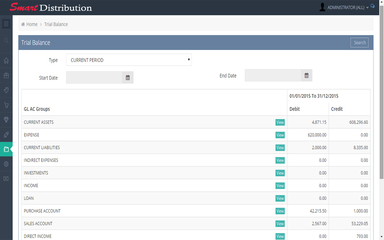Open the settings gear in sidebar
The image size is (384, 240).
tap(6, 164)
